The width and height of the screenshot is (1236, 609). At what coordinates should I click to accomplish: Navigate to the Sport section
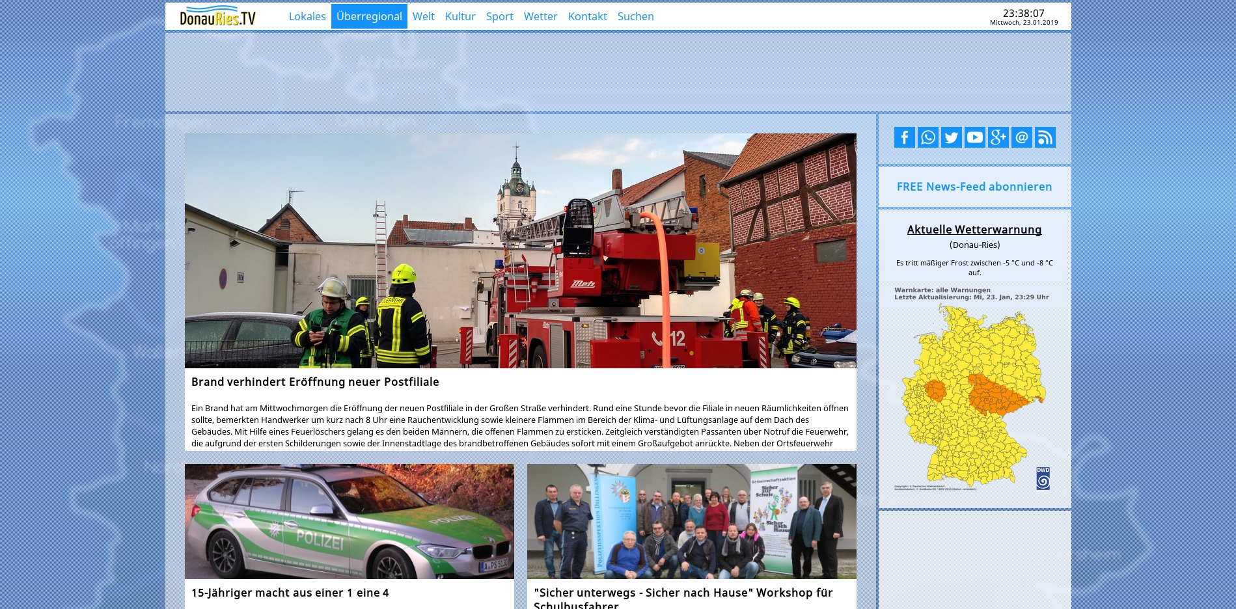tap(499, 16)
